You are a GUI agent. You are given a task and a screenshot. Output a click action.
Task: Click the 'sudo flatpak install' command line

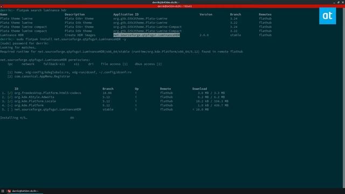coord(63,39)
